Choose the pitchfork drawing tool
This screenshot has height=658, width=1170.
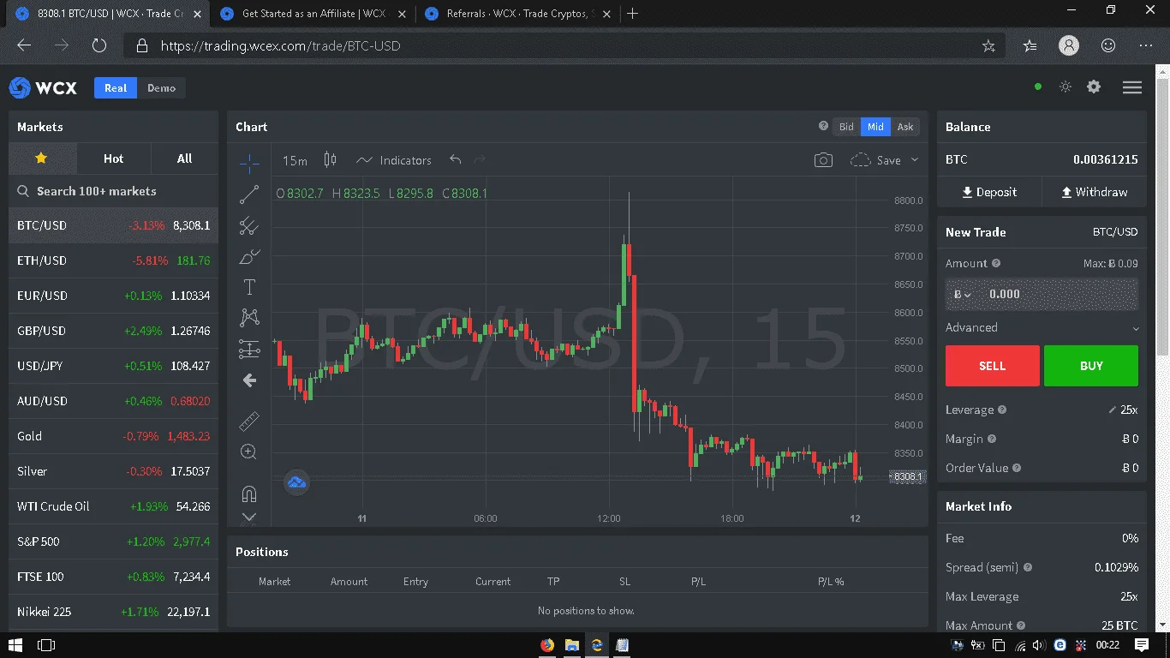(x=249, y=226)
